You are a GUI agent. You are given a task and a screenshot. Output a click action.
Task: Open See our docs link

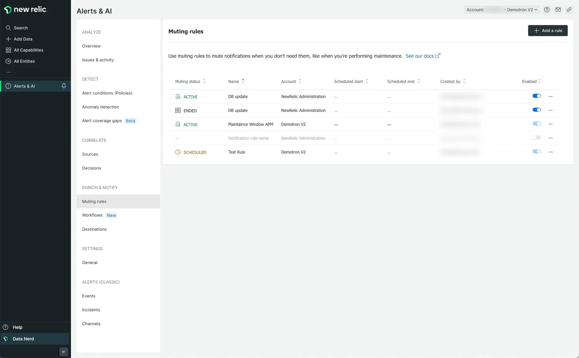(419, 56)
